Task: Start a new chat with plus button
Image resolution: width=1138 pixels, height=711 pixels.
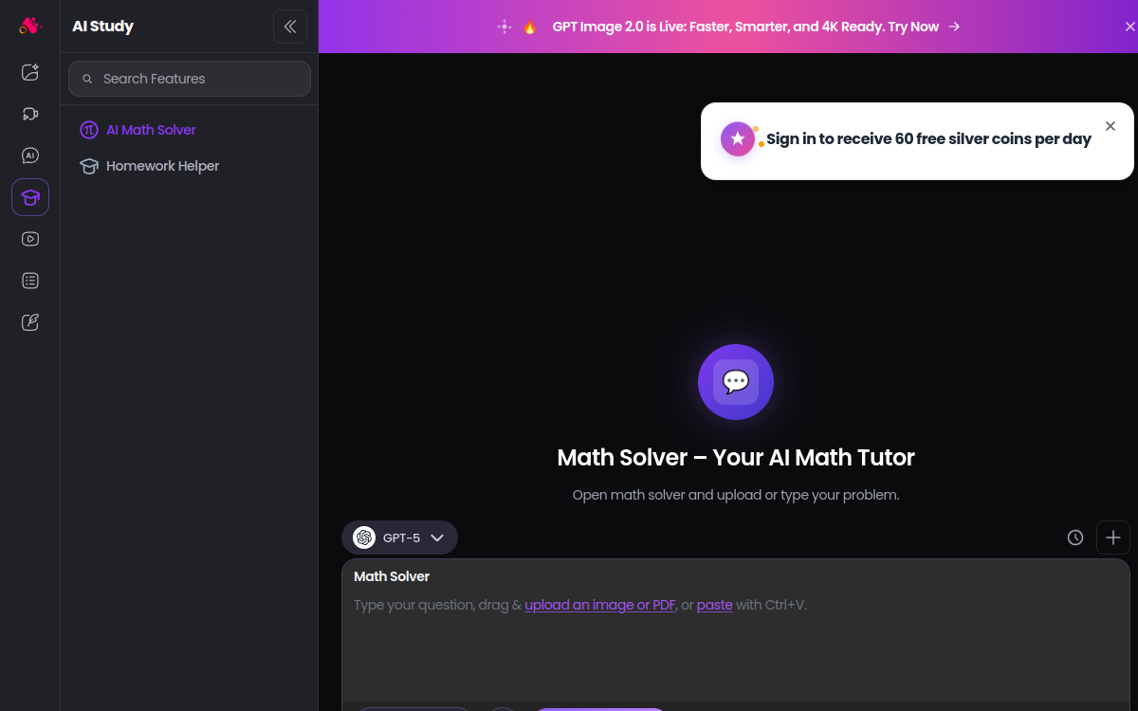Action: [x=1113, y=538]
